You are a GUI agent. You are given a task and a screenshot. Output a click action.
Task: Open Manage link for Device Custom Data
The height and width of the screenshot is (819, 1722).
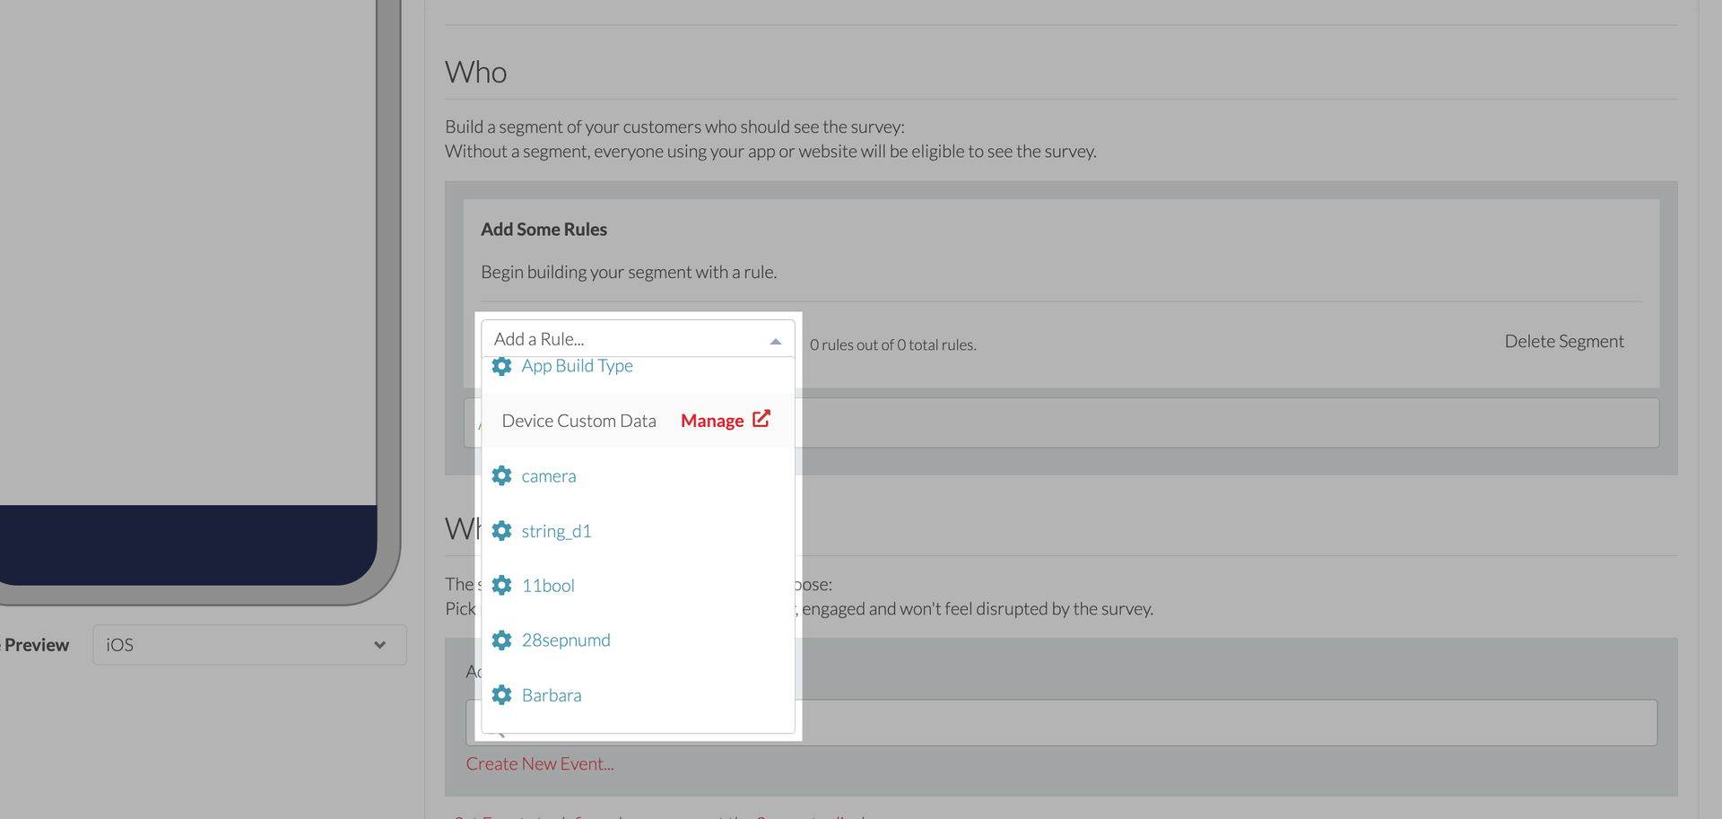[x=712, y=421]
